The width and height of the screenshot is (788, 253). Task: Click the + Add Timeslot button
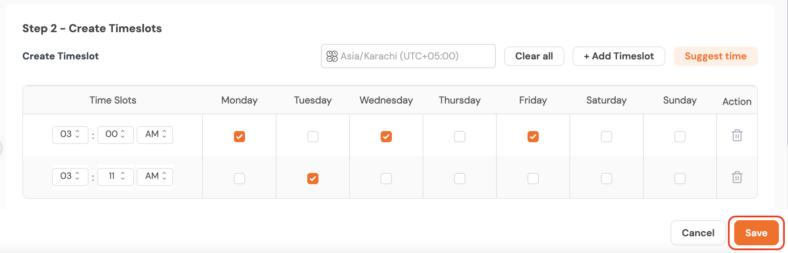[618, 56]
